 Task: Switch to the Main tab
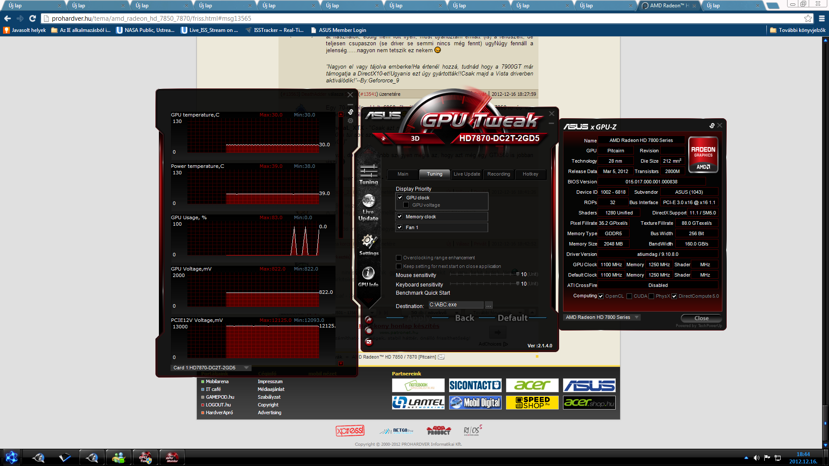pyautogui.click(x=403, y=174)
